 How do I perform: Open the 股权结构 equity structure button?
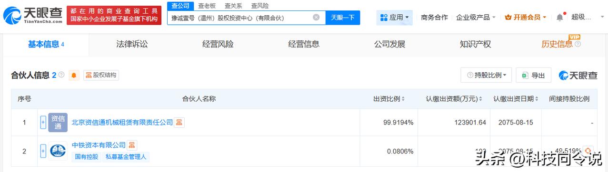click(101, 75)
